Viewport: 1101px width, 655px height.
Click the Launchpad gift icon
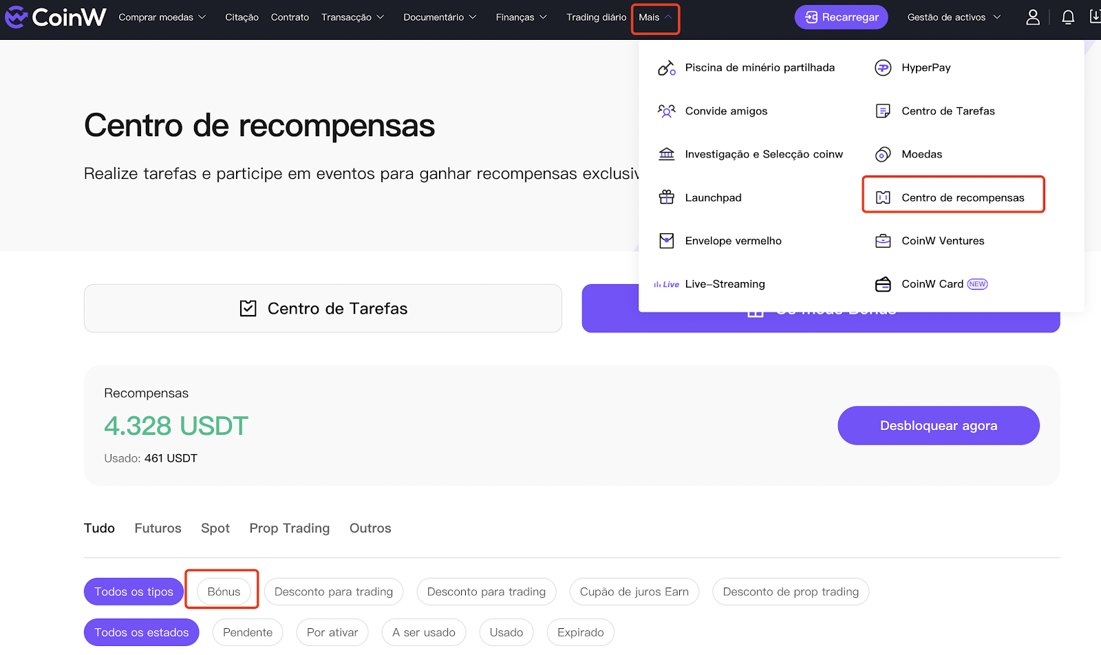coord(667,197)
